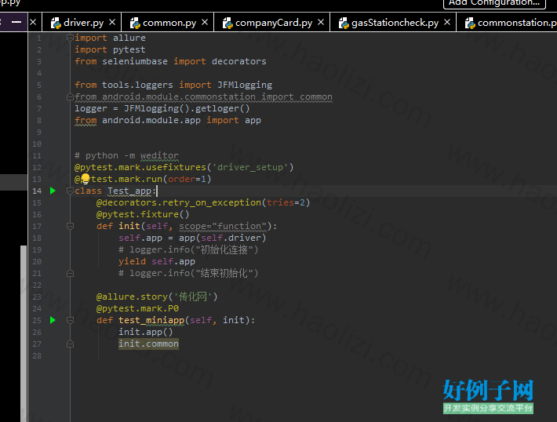
Task: Click the 'test_miniapp' function name
Action: pyautogui.click(x=151, y=320)
